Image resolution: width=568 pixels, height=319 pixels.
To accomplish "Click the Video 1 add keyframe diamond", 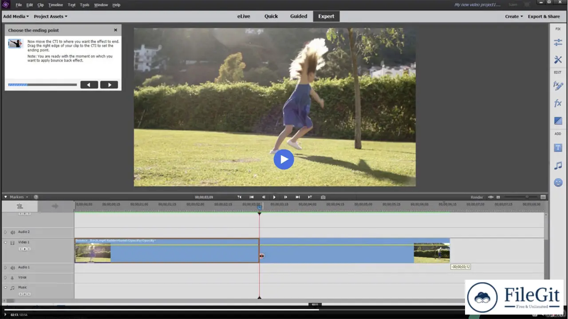I will [x=24, y=249].
